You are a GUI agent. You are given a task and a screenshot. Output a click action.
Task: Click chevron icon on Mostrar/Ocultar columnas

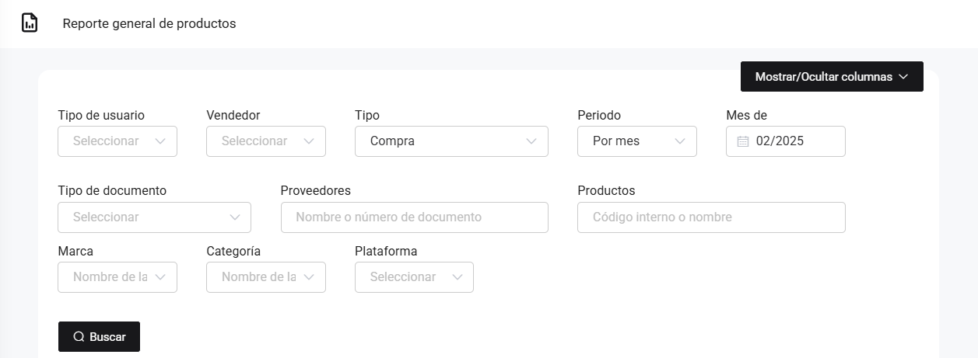pyautogui.click(x=903, y=77)
